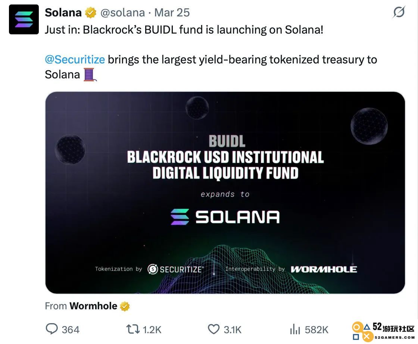Screen dimensions: 418x344
Task: Click the Solana profile avatar
Action: coord(24,19)
